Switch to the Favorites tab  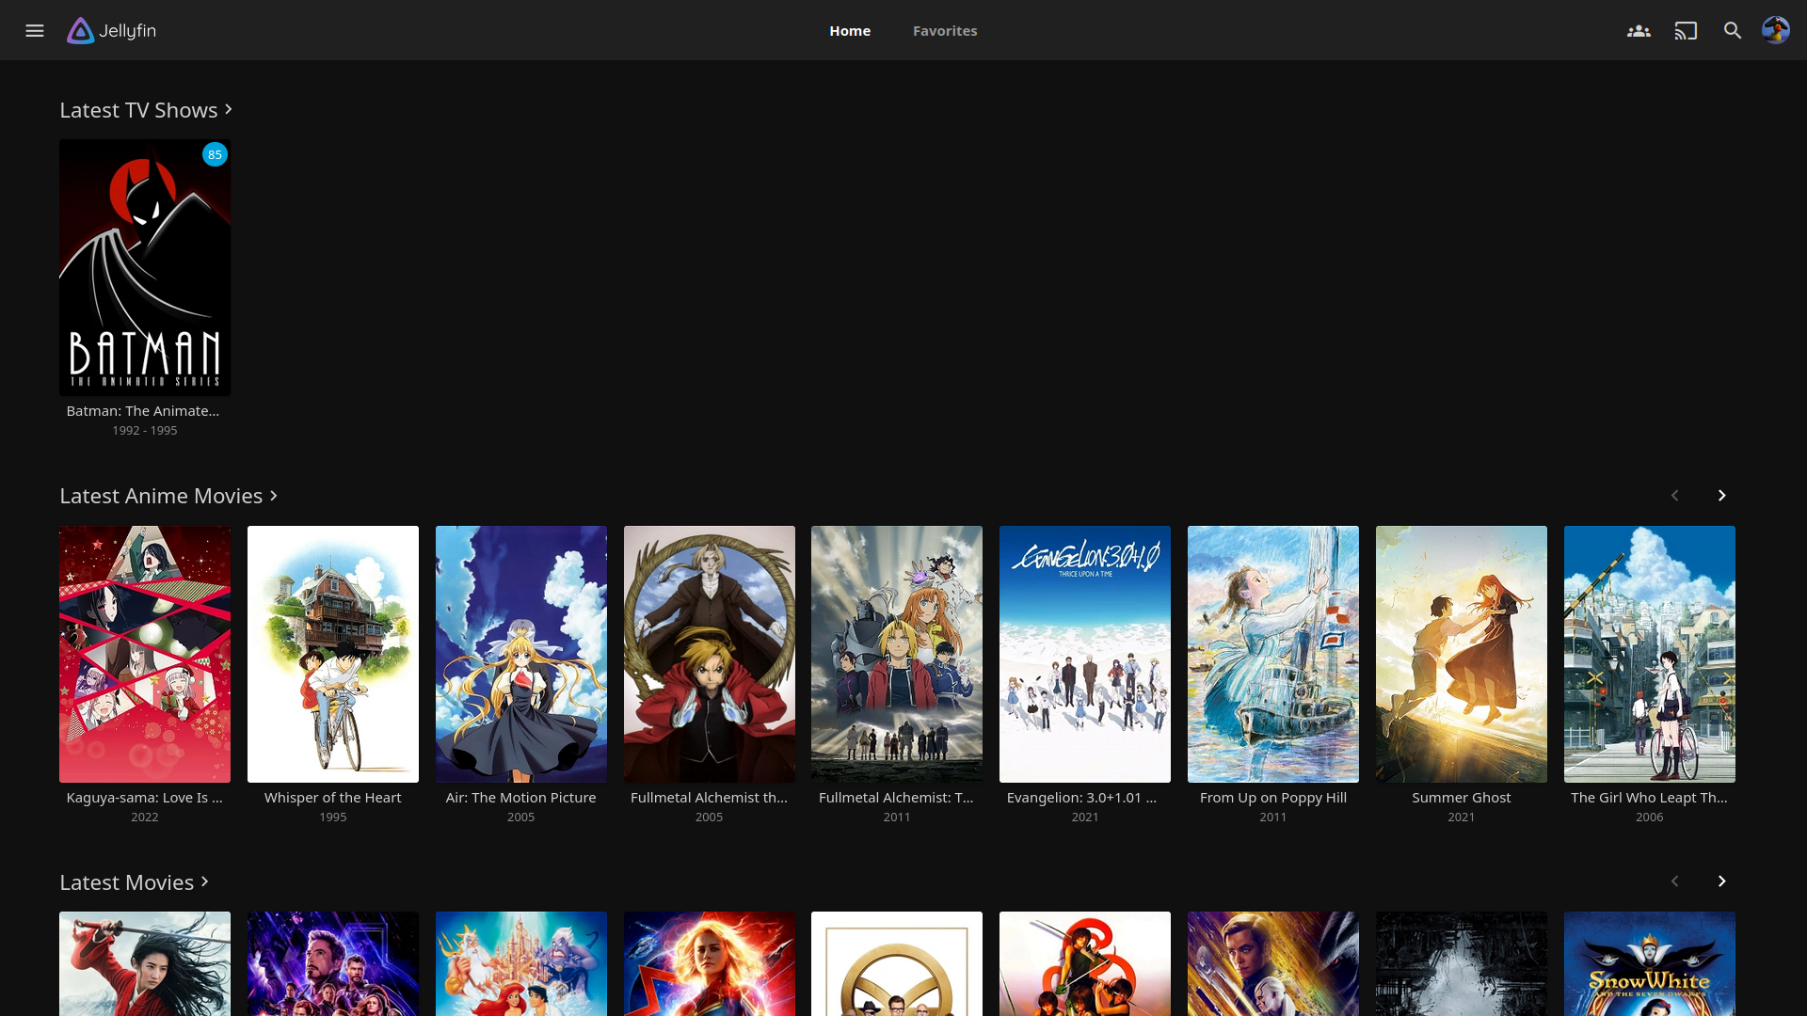[x=945, y=31]
